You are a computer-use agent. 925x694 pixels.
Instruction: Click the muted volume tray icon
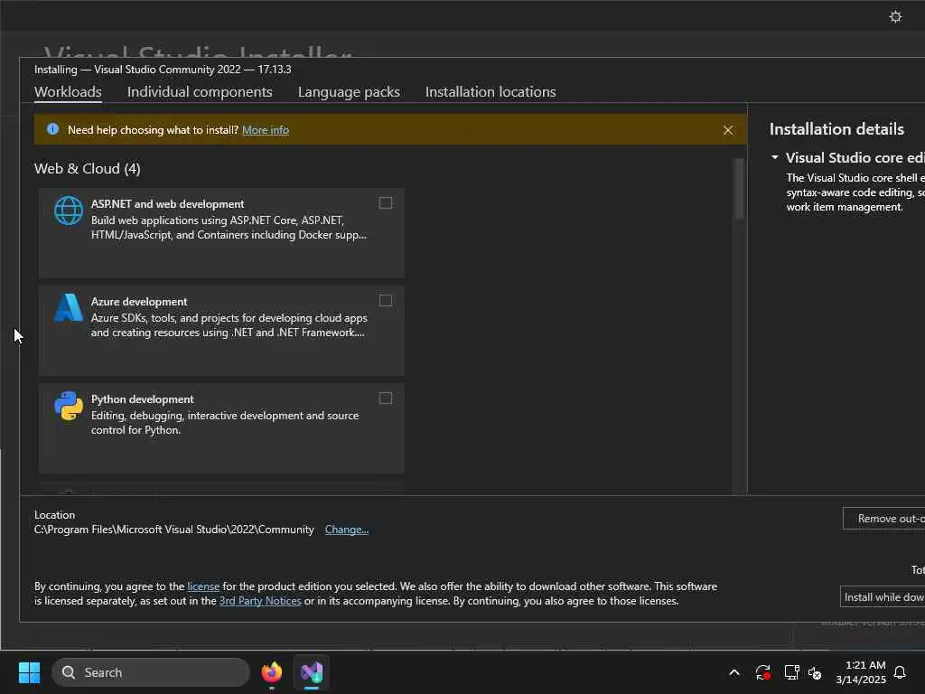click(815, 672)
